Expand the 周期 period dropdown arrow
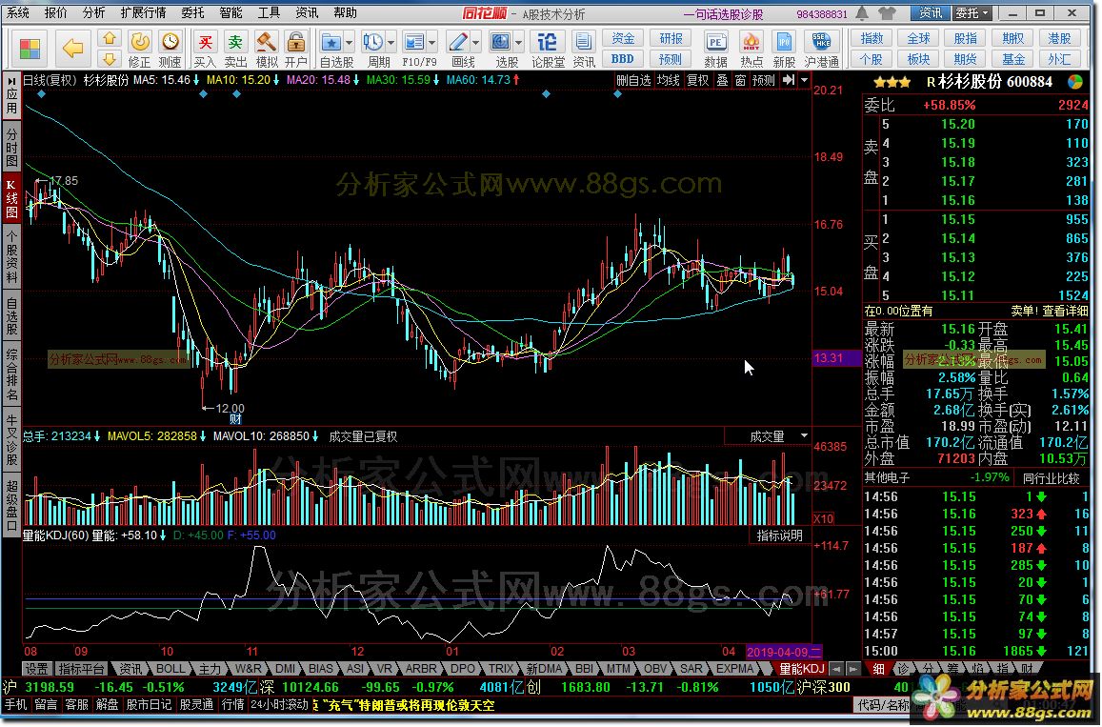This screenshot has height=727, width=1102. click(x=391, y=42)
